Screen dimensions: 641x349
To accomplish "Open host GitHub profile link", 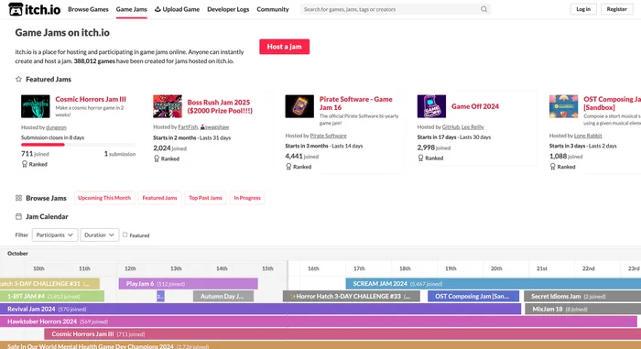I will click(x=451, y=126).
